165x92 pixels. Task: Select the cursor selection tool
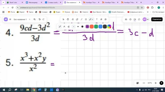coord(63,19)
